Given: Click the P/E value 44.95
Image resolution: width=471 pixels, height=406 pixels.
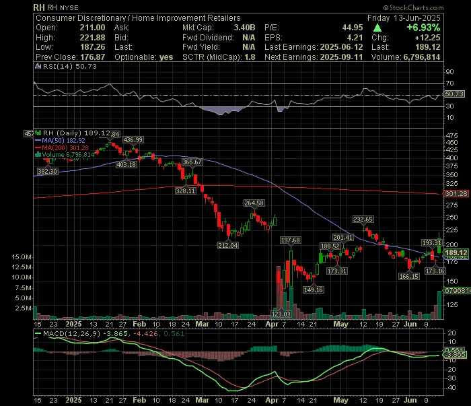Looking at the screenshot, I should (353, 28).
